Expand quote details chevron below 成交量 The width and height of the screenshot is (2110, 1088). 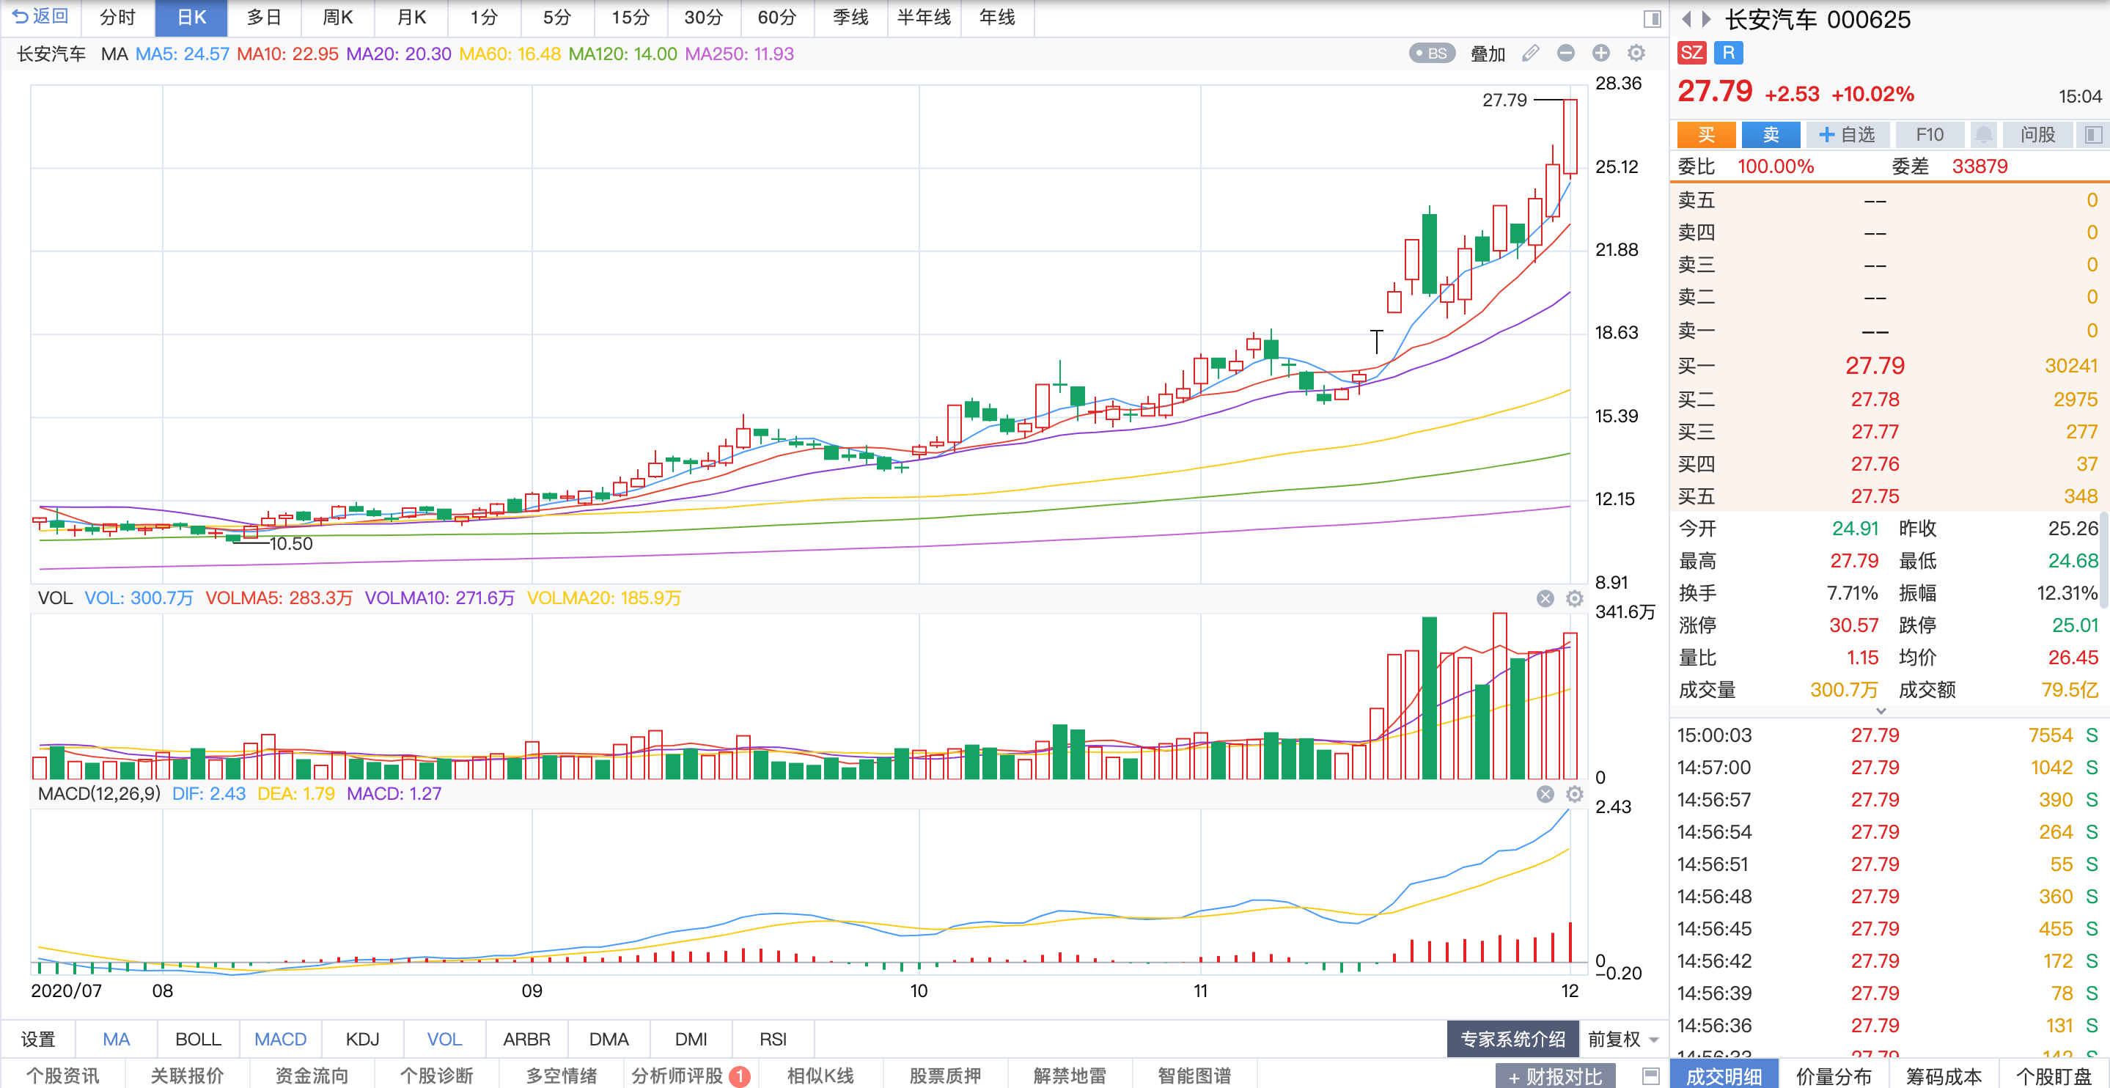[1881, 711]
